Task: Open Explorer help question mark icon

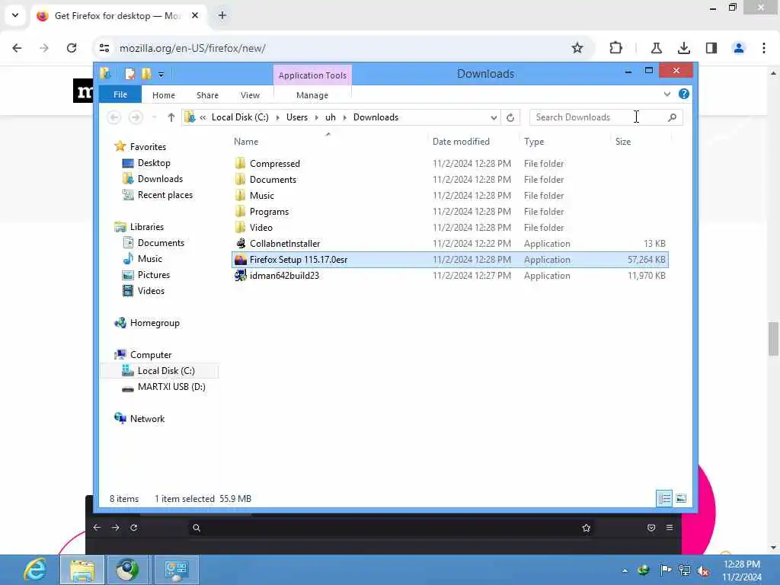Action: tap(684, 94)
